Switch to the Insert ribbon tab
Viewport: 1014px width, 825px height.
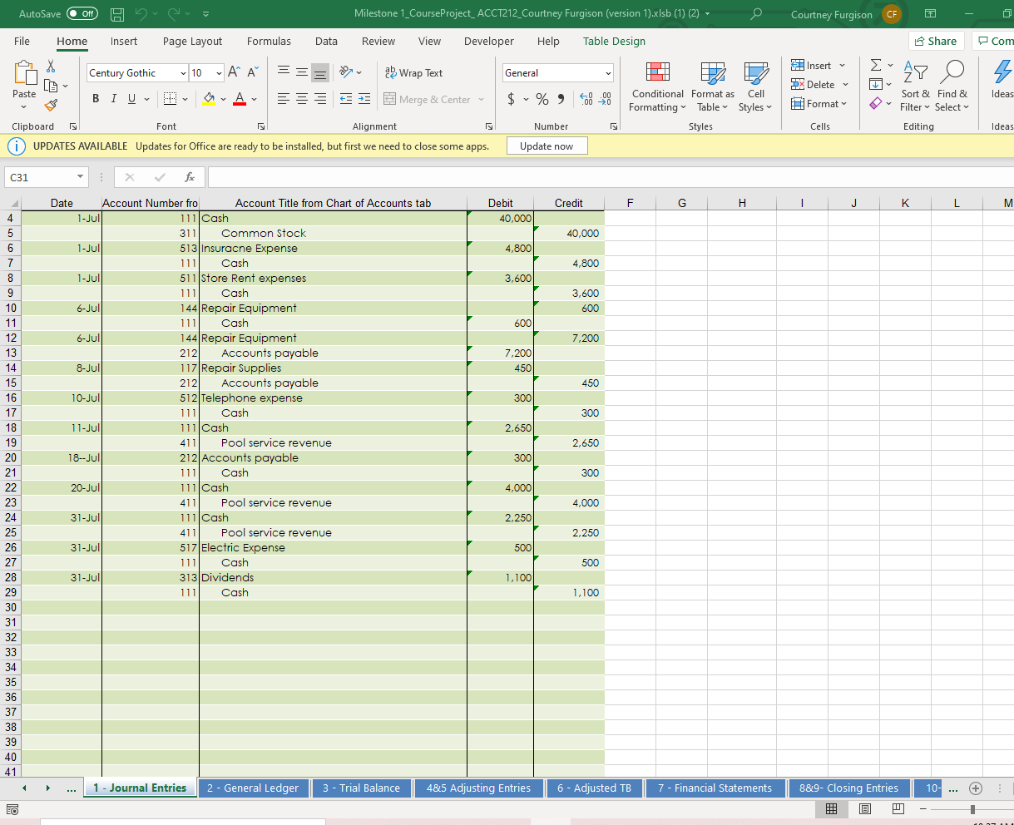124,41
